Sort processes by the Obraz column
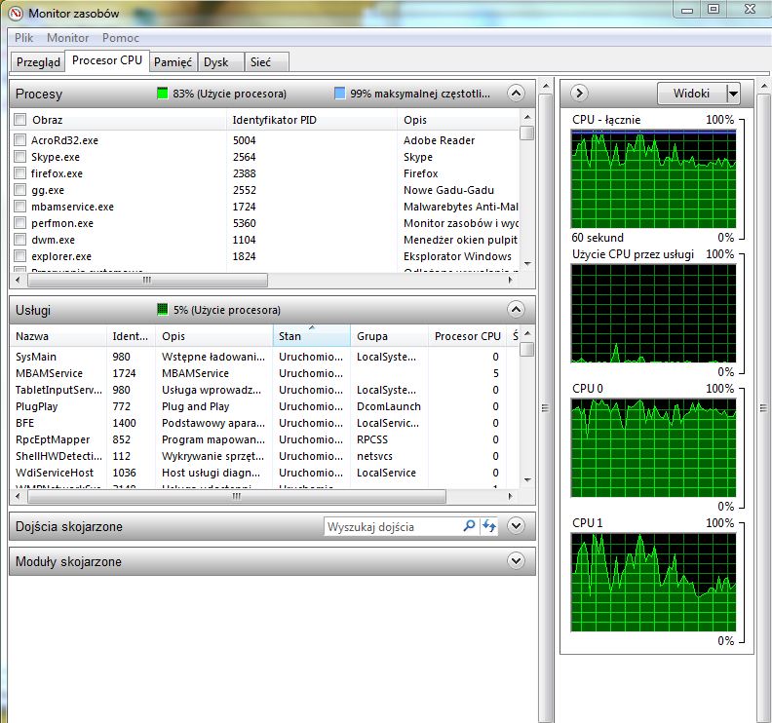 coord(128,120)
